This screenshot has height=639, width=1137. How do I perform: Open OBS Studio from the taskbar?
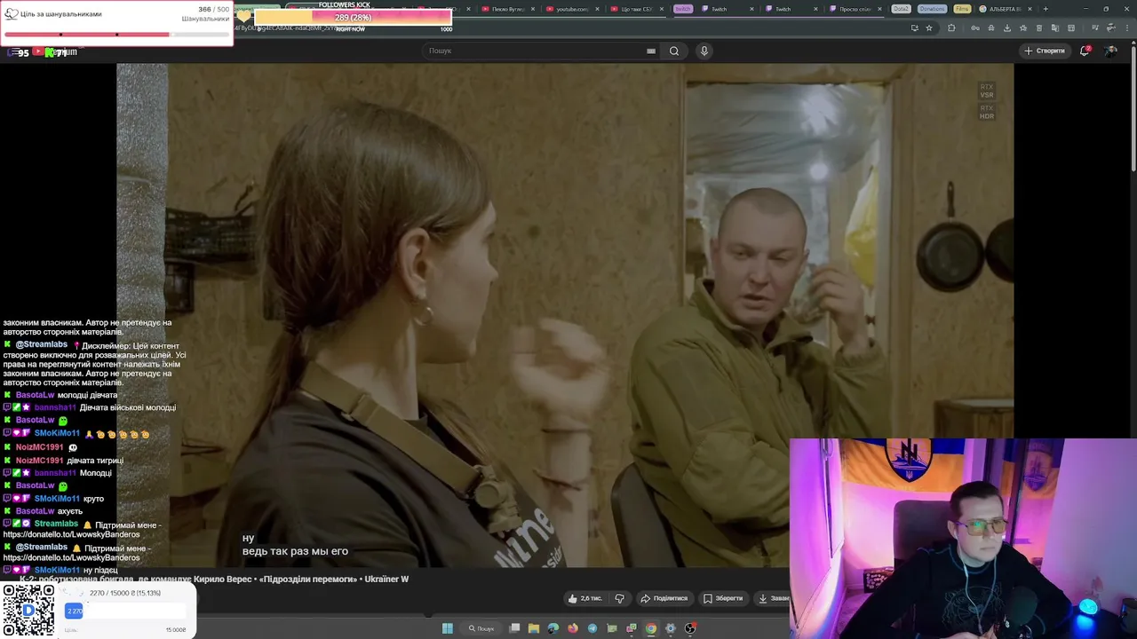coord(690,628)
